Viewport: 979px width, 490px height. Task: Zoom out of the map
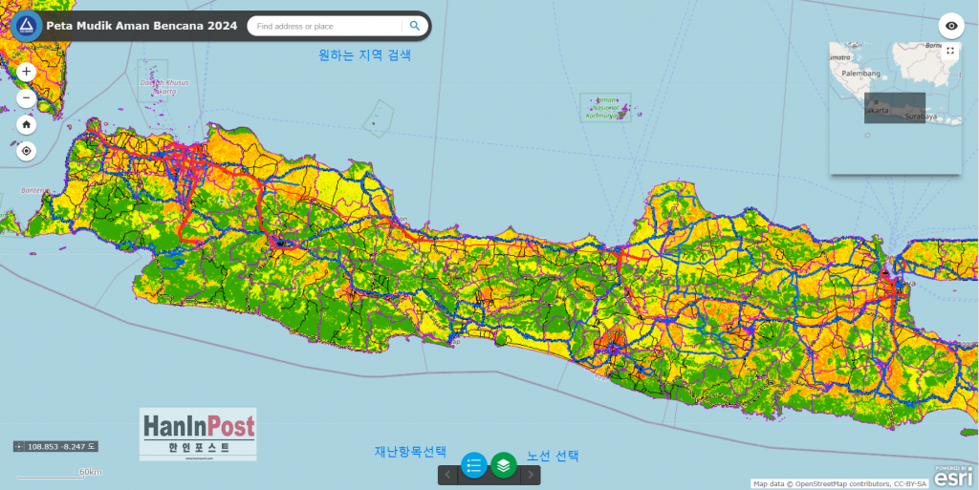point(26,97)
